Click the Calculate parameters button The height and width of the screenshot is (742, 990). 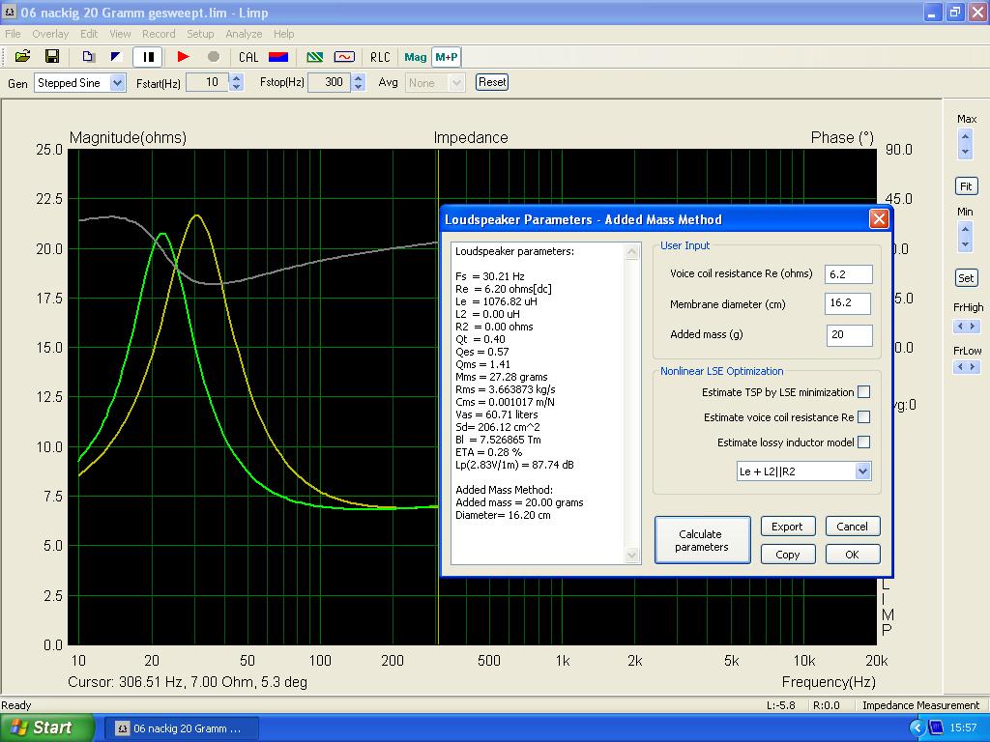tap(702, 540)
